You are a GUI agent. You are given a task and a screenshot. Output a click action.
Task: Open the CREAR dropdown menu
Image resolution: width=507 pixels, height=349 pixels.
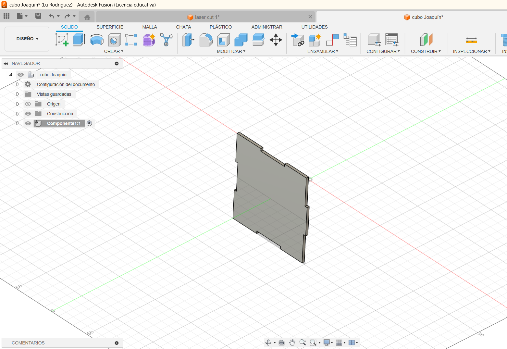[x=114, y=51]
